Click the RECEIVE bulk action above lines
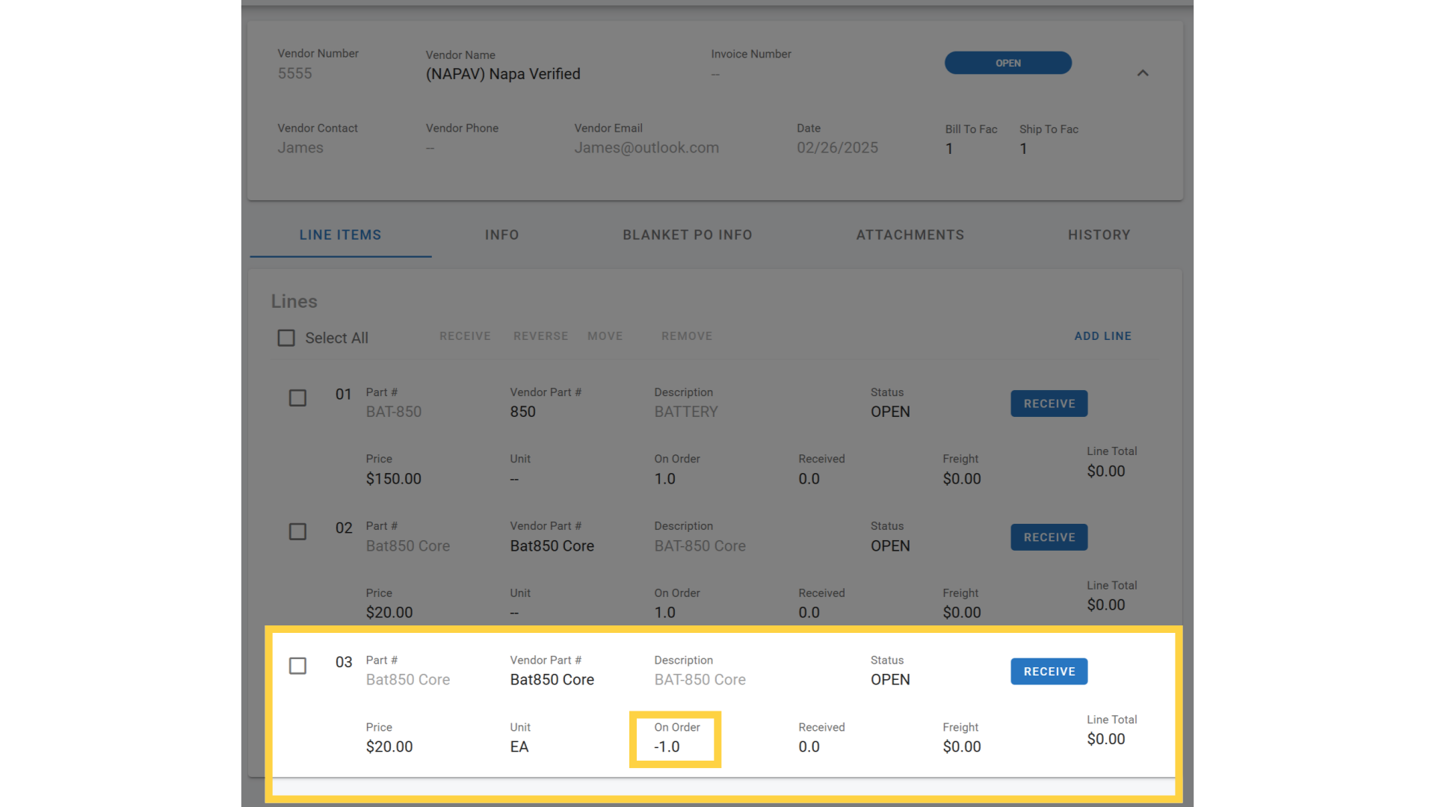Image resolution: width=1435 pixels, height=807 pixels. tap(465, 336)
